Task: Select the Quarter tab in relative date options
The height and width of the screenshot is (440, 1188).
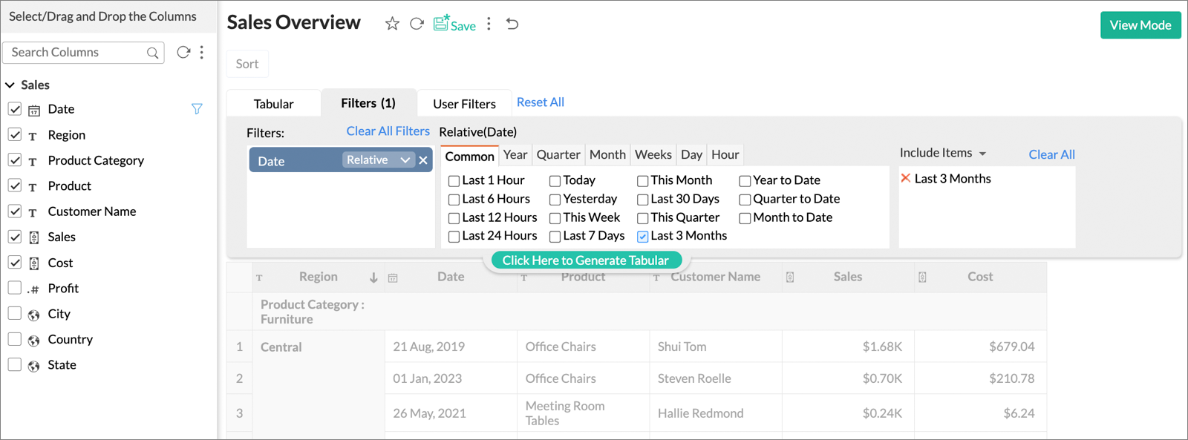Action: (x=558, y=154)
